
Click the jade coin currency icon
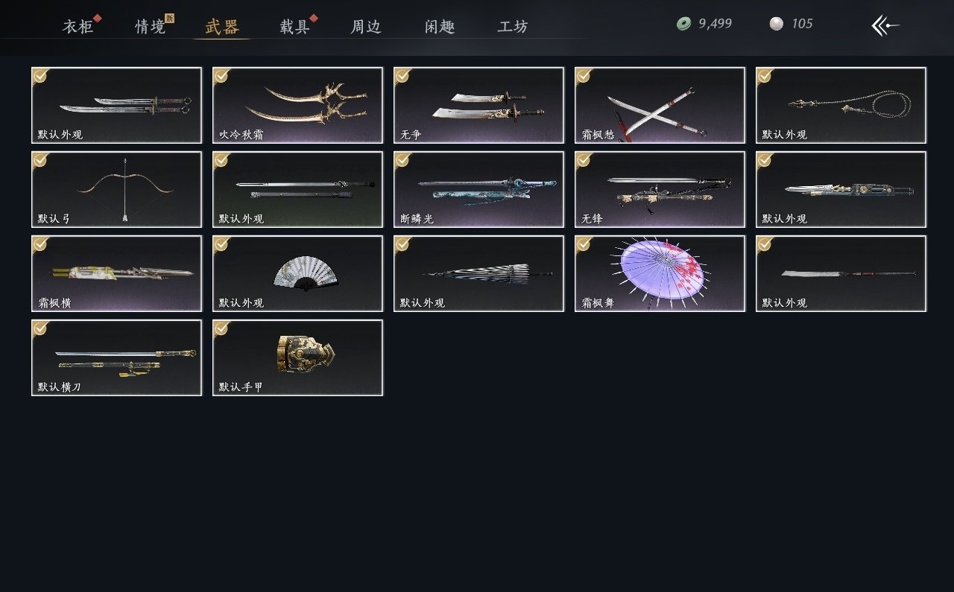tap(683, 24)
